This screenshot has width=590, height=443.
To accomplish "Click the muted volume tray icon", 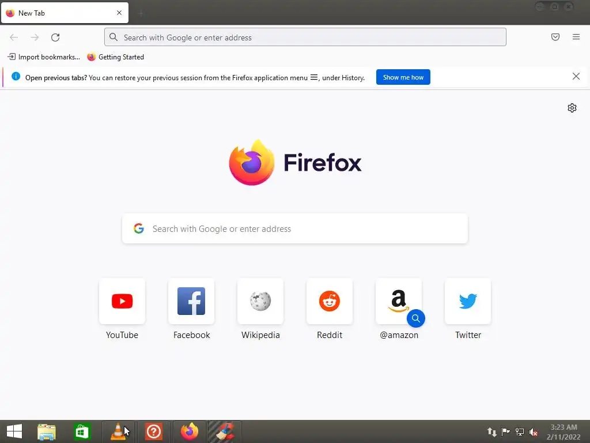I will 534,432.
